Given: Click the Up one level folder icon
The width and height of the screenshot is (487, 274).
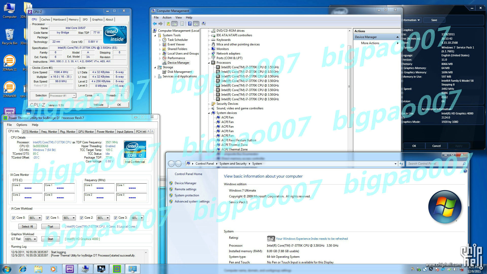Looking at the screenshot, I should click(168, 24).
